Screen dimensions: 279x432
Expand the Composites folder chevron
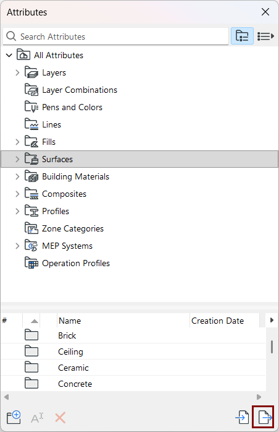click(17, 194)
